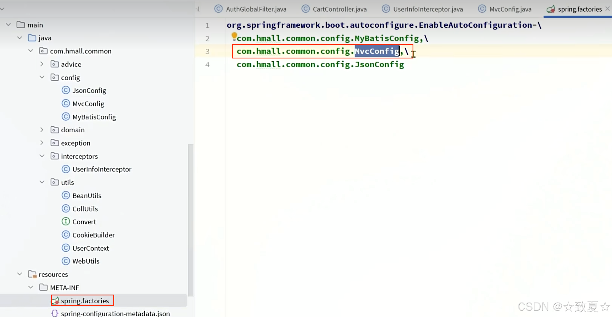Click the spring.factories leaf file icon in tree
The image size is (612, 317).
tap(55, 301)
